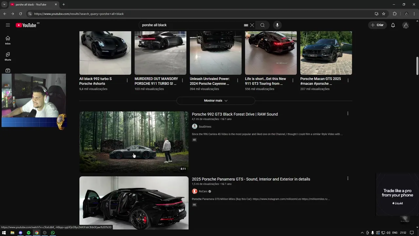Image resolution: width=419 pixels, height=236 pixels.
Task: Visit RoCars channel name
Action: [203, 191]
